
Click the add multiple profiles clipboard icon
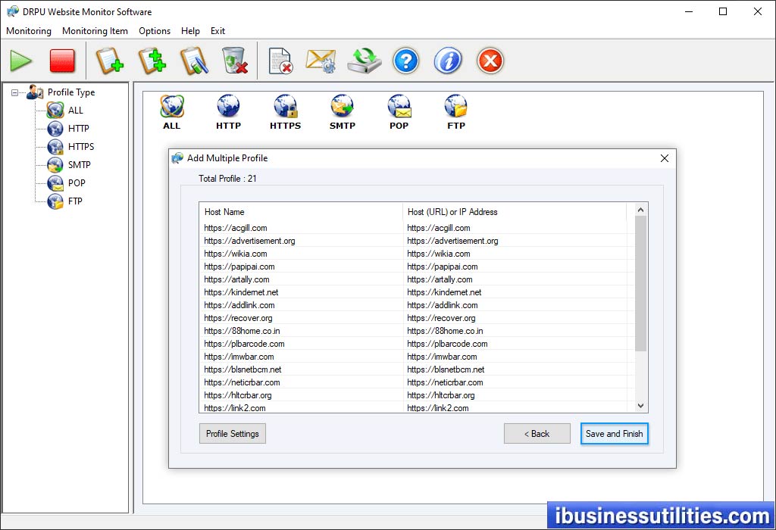[152, 61]
